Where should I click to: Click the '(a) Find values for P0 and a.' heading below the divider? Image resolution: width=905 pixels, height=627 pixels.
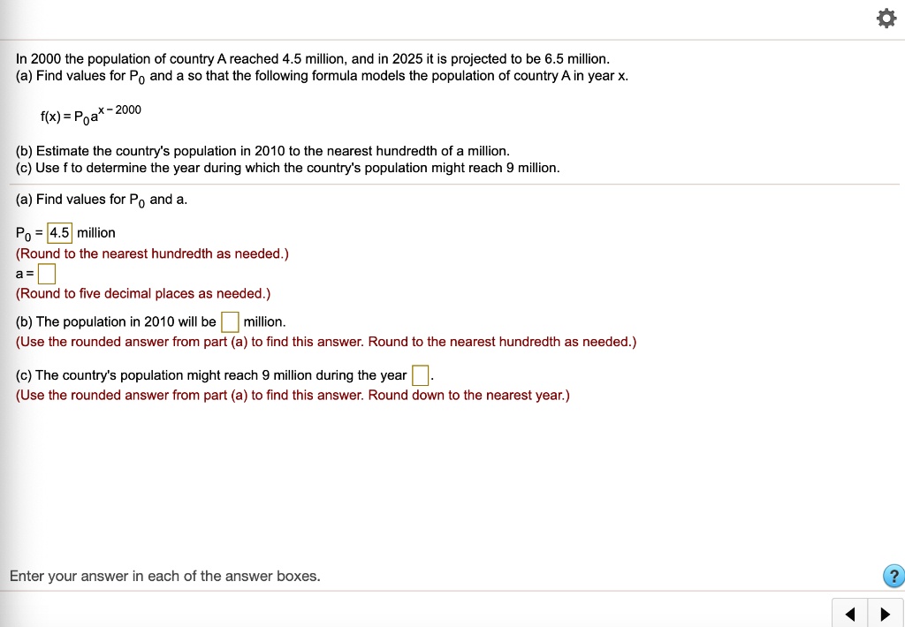click(102, 200)
